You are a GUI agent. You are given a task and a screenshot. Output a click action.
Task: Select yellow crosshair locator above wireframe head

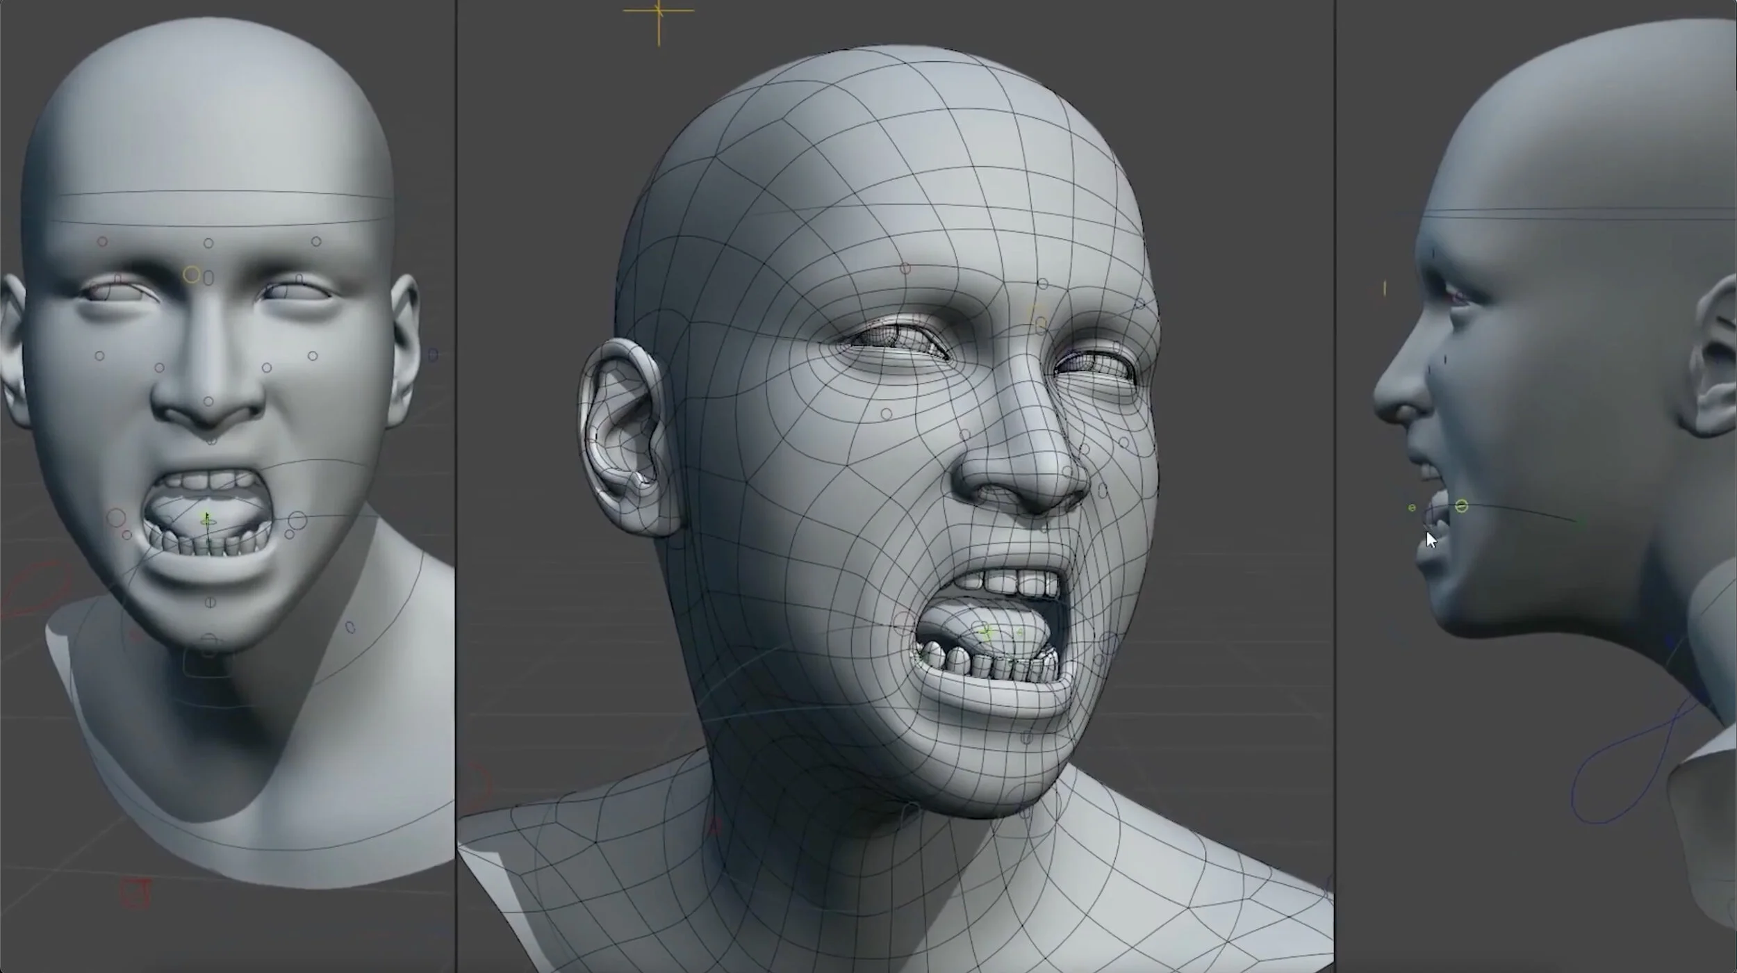pos(658,11)
